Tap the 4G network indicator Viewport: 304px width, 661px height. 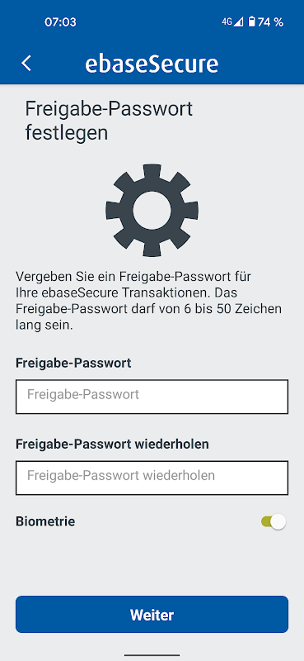[227, 22]
